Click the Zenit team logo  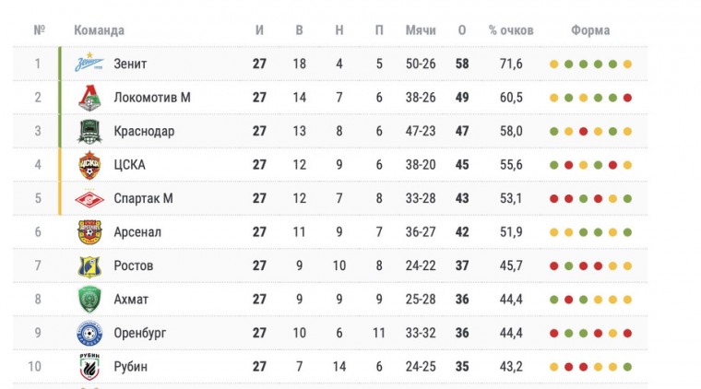(89, 63)
